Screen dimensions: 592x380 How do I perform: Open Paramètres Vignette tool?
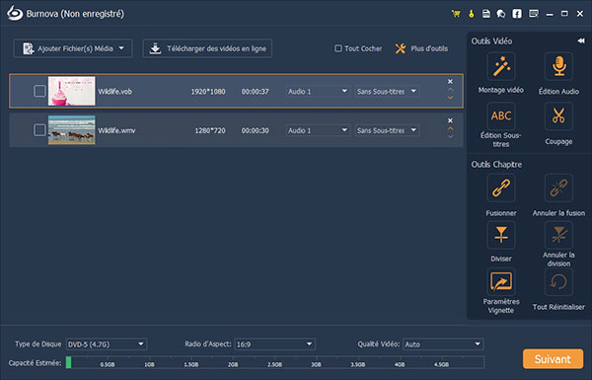[500, 281]
